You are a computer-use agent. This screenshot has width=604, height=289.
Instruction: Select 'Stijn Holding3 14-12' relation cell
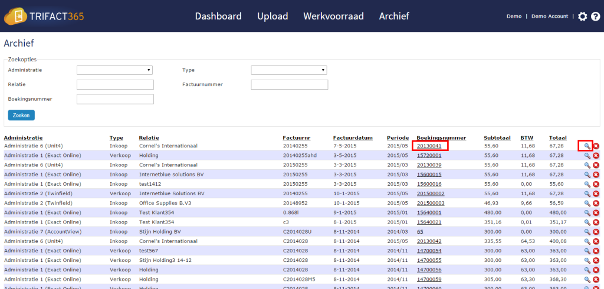click(165, 260)
